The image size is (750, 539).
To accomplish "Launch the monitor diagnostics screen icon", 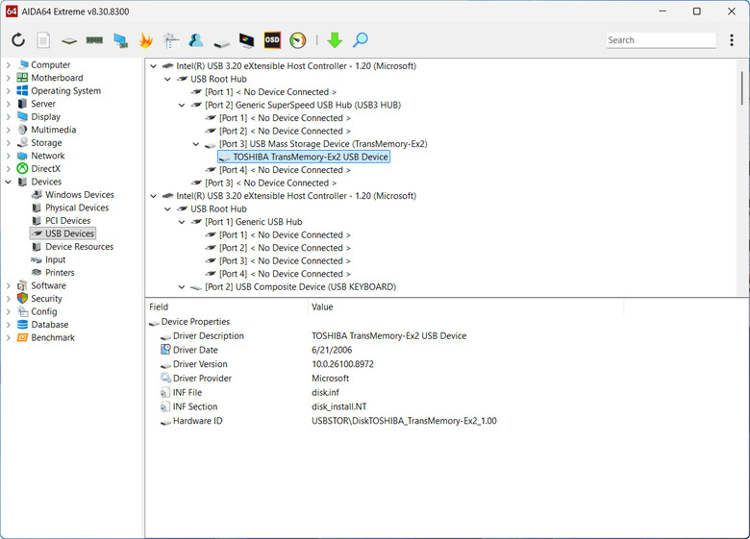I will tap(247, 40).
